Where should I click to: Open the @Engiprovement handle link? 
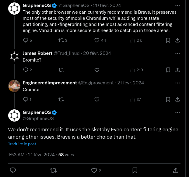click(96, 83)
